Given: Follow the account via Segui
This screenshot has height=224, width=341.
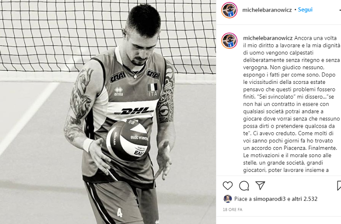Looking at the screenshot, I should coord(305,10).
